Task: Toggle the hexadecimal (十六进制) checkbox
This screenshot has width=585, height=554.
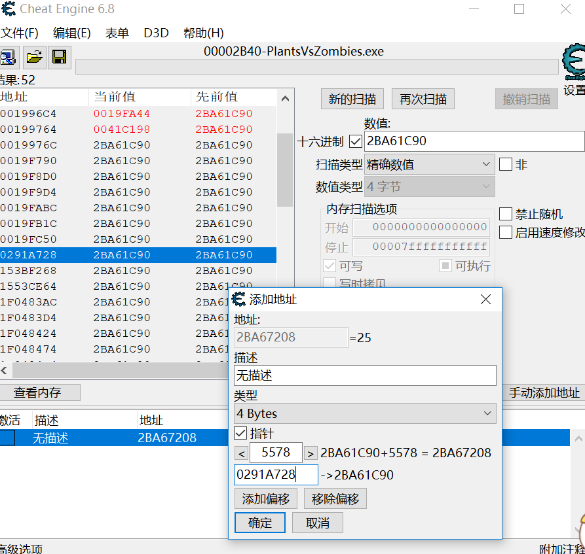Action: click(356, 141)
